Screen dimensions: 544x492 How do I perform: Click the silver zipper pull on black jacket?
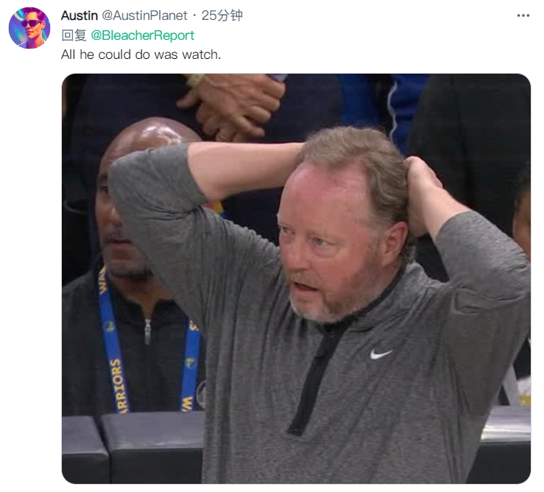(x=148, y=331)
